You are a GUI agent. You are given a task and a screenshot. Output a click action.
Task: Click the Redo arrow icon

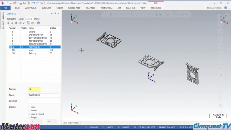pyautogui.click(x=38, y=3)
